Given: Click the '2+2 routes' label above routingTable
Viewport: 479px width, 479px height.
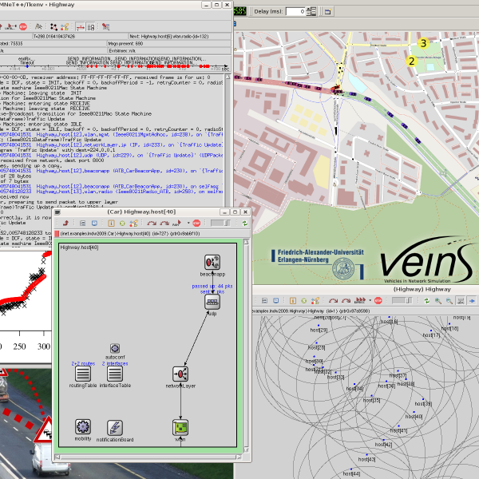Looking at the screenshot, I should (x=83, y=363).
